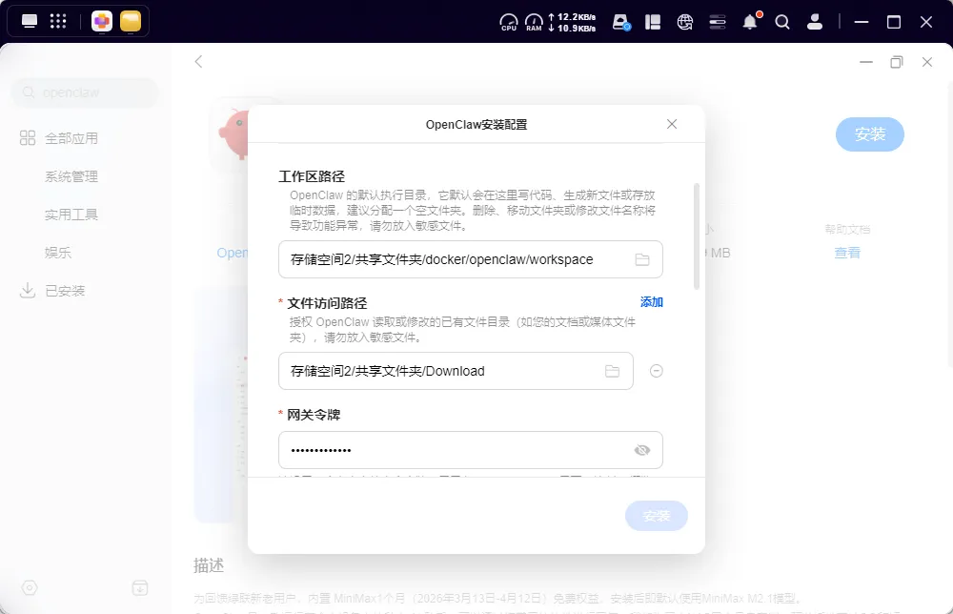
Task: Open the app grid launcher in top bar
Action: coord(58,21)
